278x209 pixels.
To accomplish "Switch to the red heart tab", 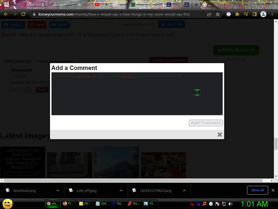I will [29, 5].
